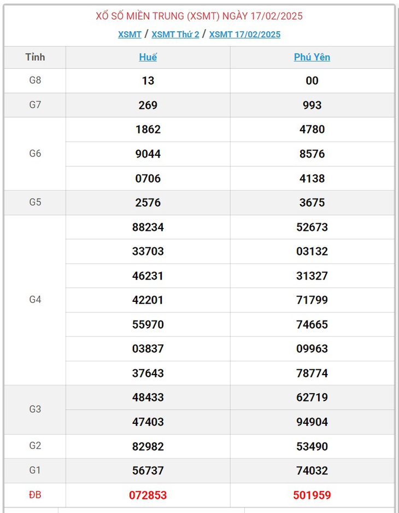Select the Huế G3 number 48433

coord(148,397)
